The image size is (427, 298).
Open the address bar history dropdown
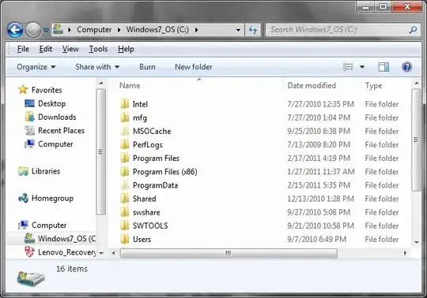(238, 30)
